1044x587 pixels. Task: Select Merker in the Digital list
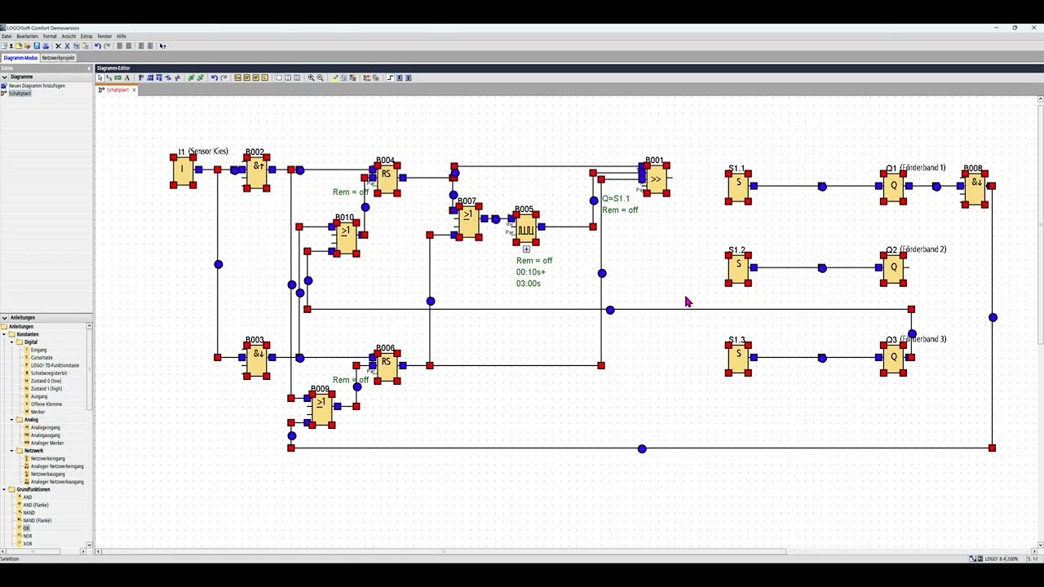[38, 412]
